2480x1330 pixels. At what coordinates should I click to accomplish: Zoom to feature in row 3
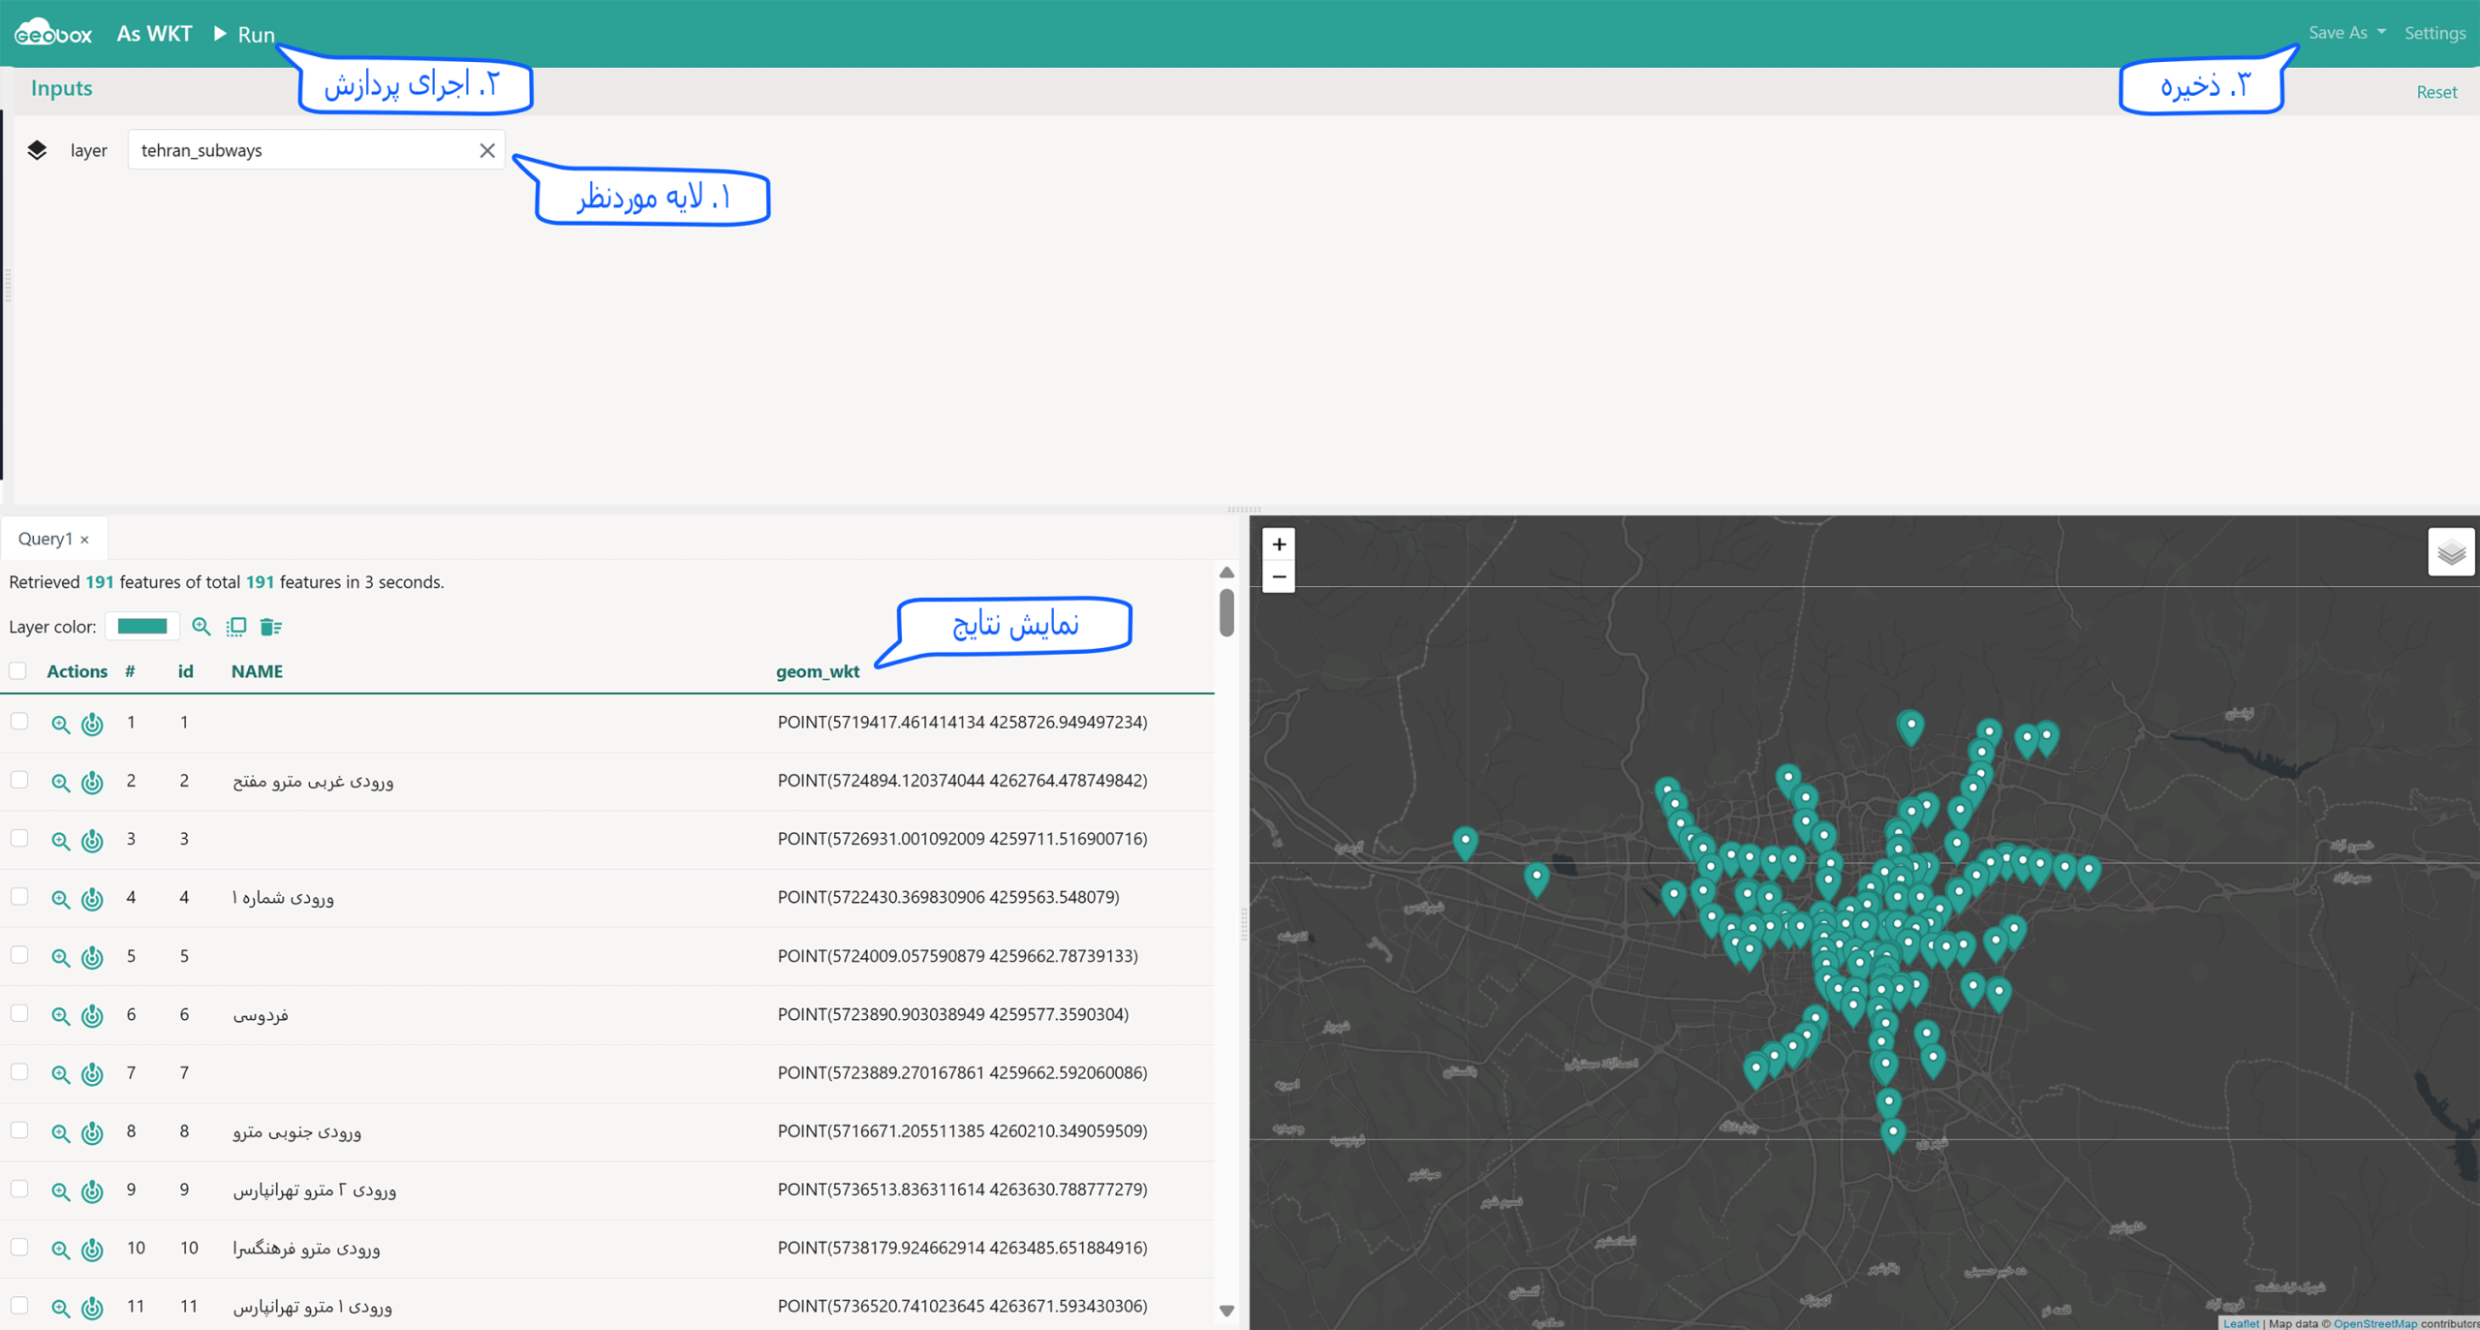tap(61, 840)
